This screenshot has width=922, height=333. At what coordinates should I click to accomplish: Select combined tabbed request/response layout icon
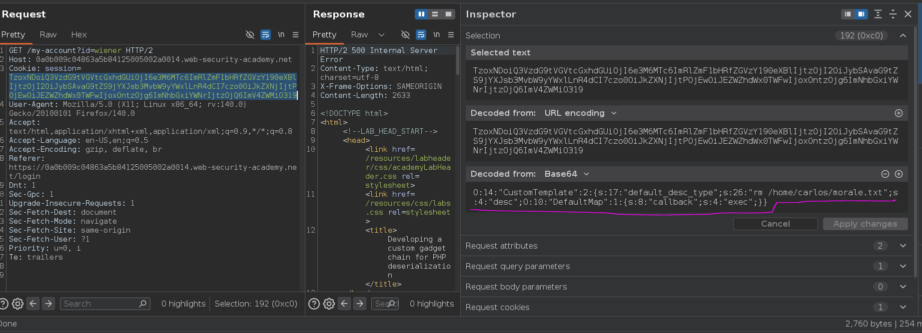point(448,14)
